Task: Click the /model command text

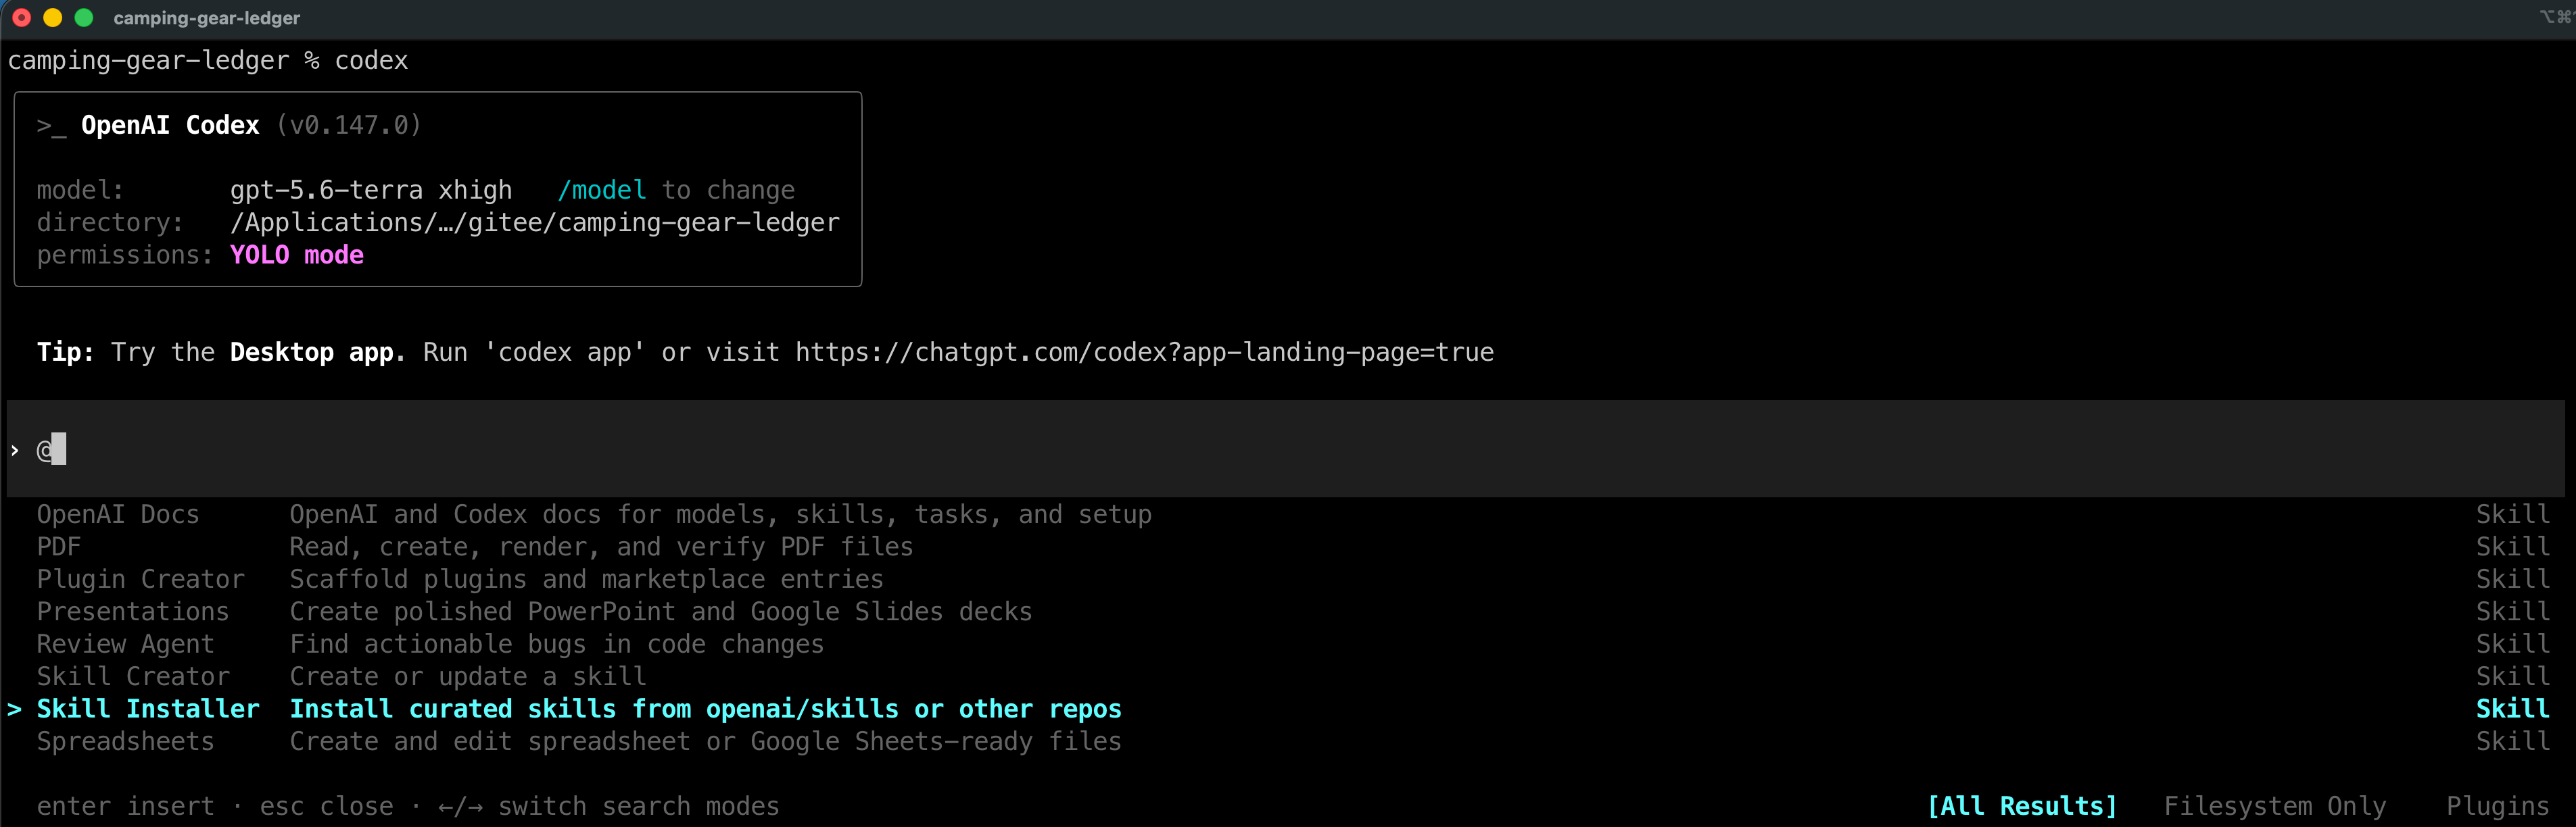Action: (602, 190)
